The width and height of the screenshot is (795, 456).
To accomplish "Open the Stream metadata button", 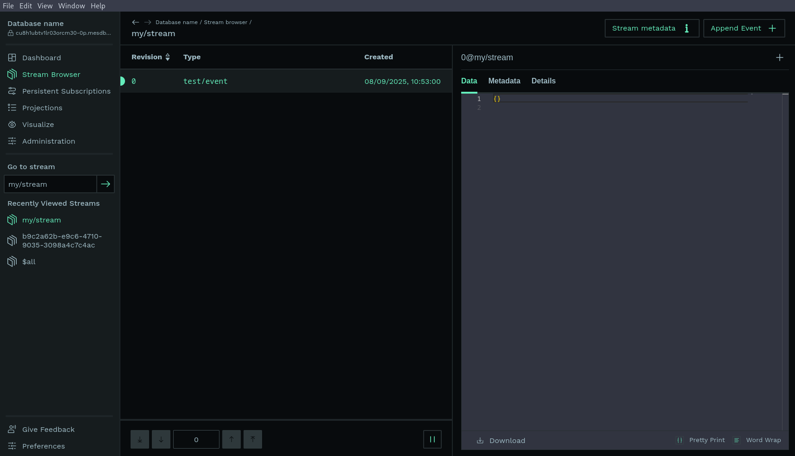I will point(651,28).
